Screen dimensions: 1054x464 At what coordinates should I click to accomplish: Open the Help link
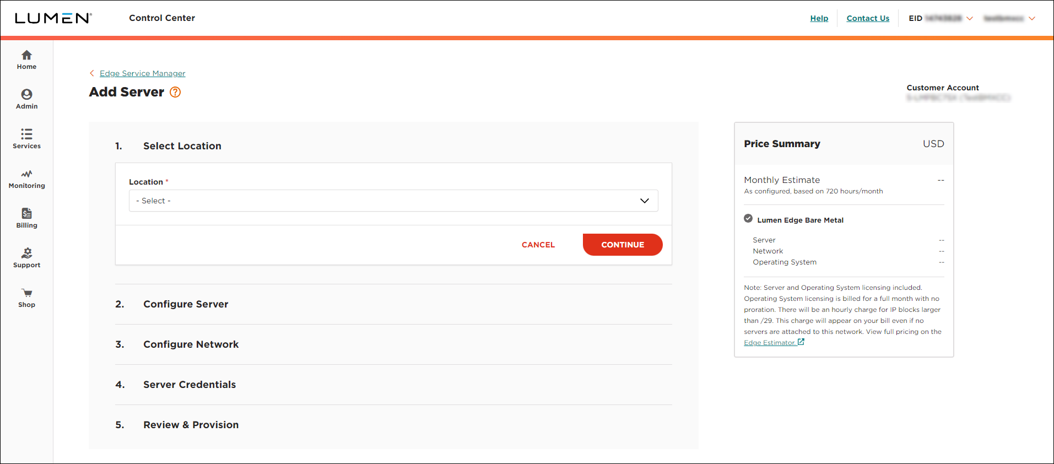click(819, 18)
